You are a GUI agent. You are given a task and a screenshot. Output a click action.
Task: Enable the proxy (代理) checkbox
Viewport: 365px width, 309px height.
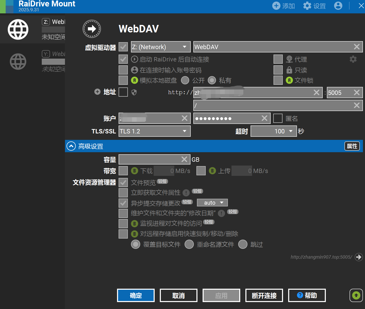278,59
